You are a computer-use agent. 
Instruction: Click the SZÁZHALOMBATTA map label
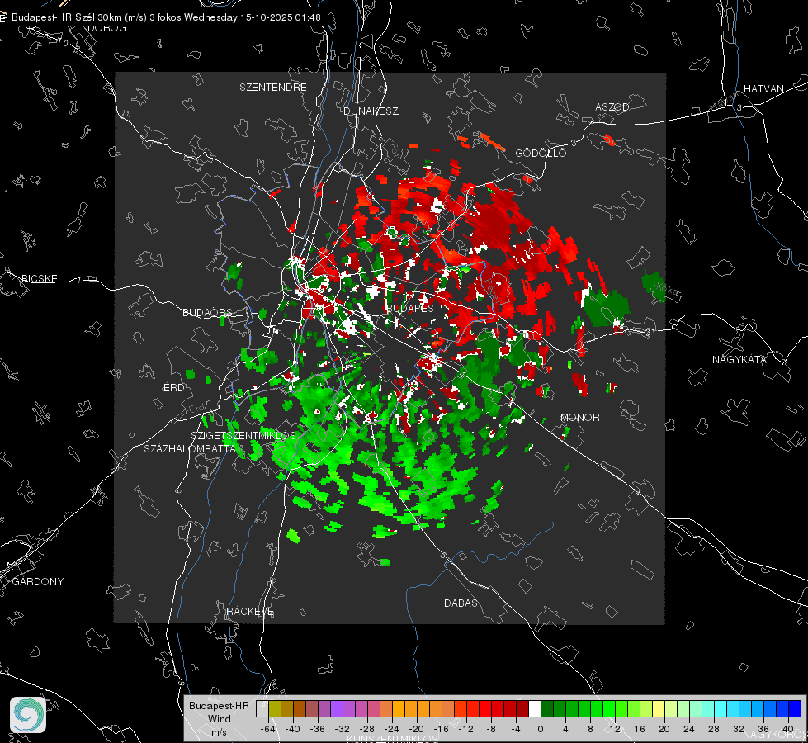pyautogui.click(x=190, y=448)
